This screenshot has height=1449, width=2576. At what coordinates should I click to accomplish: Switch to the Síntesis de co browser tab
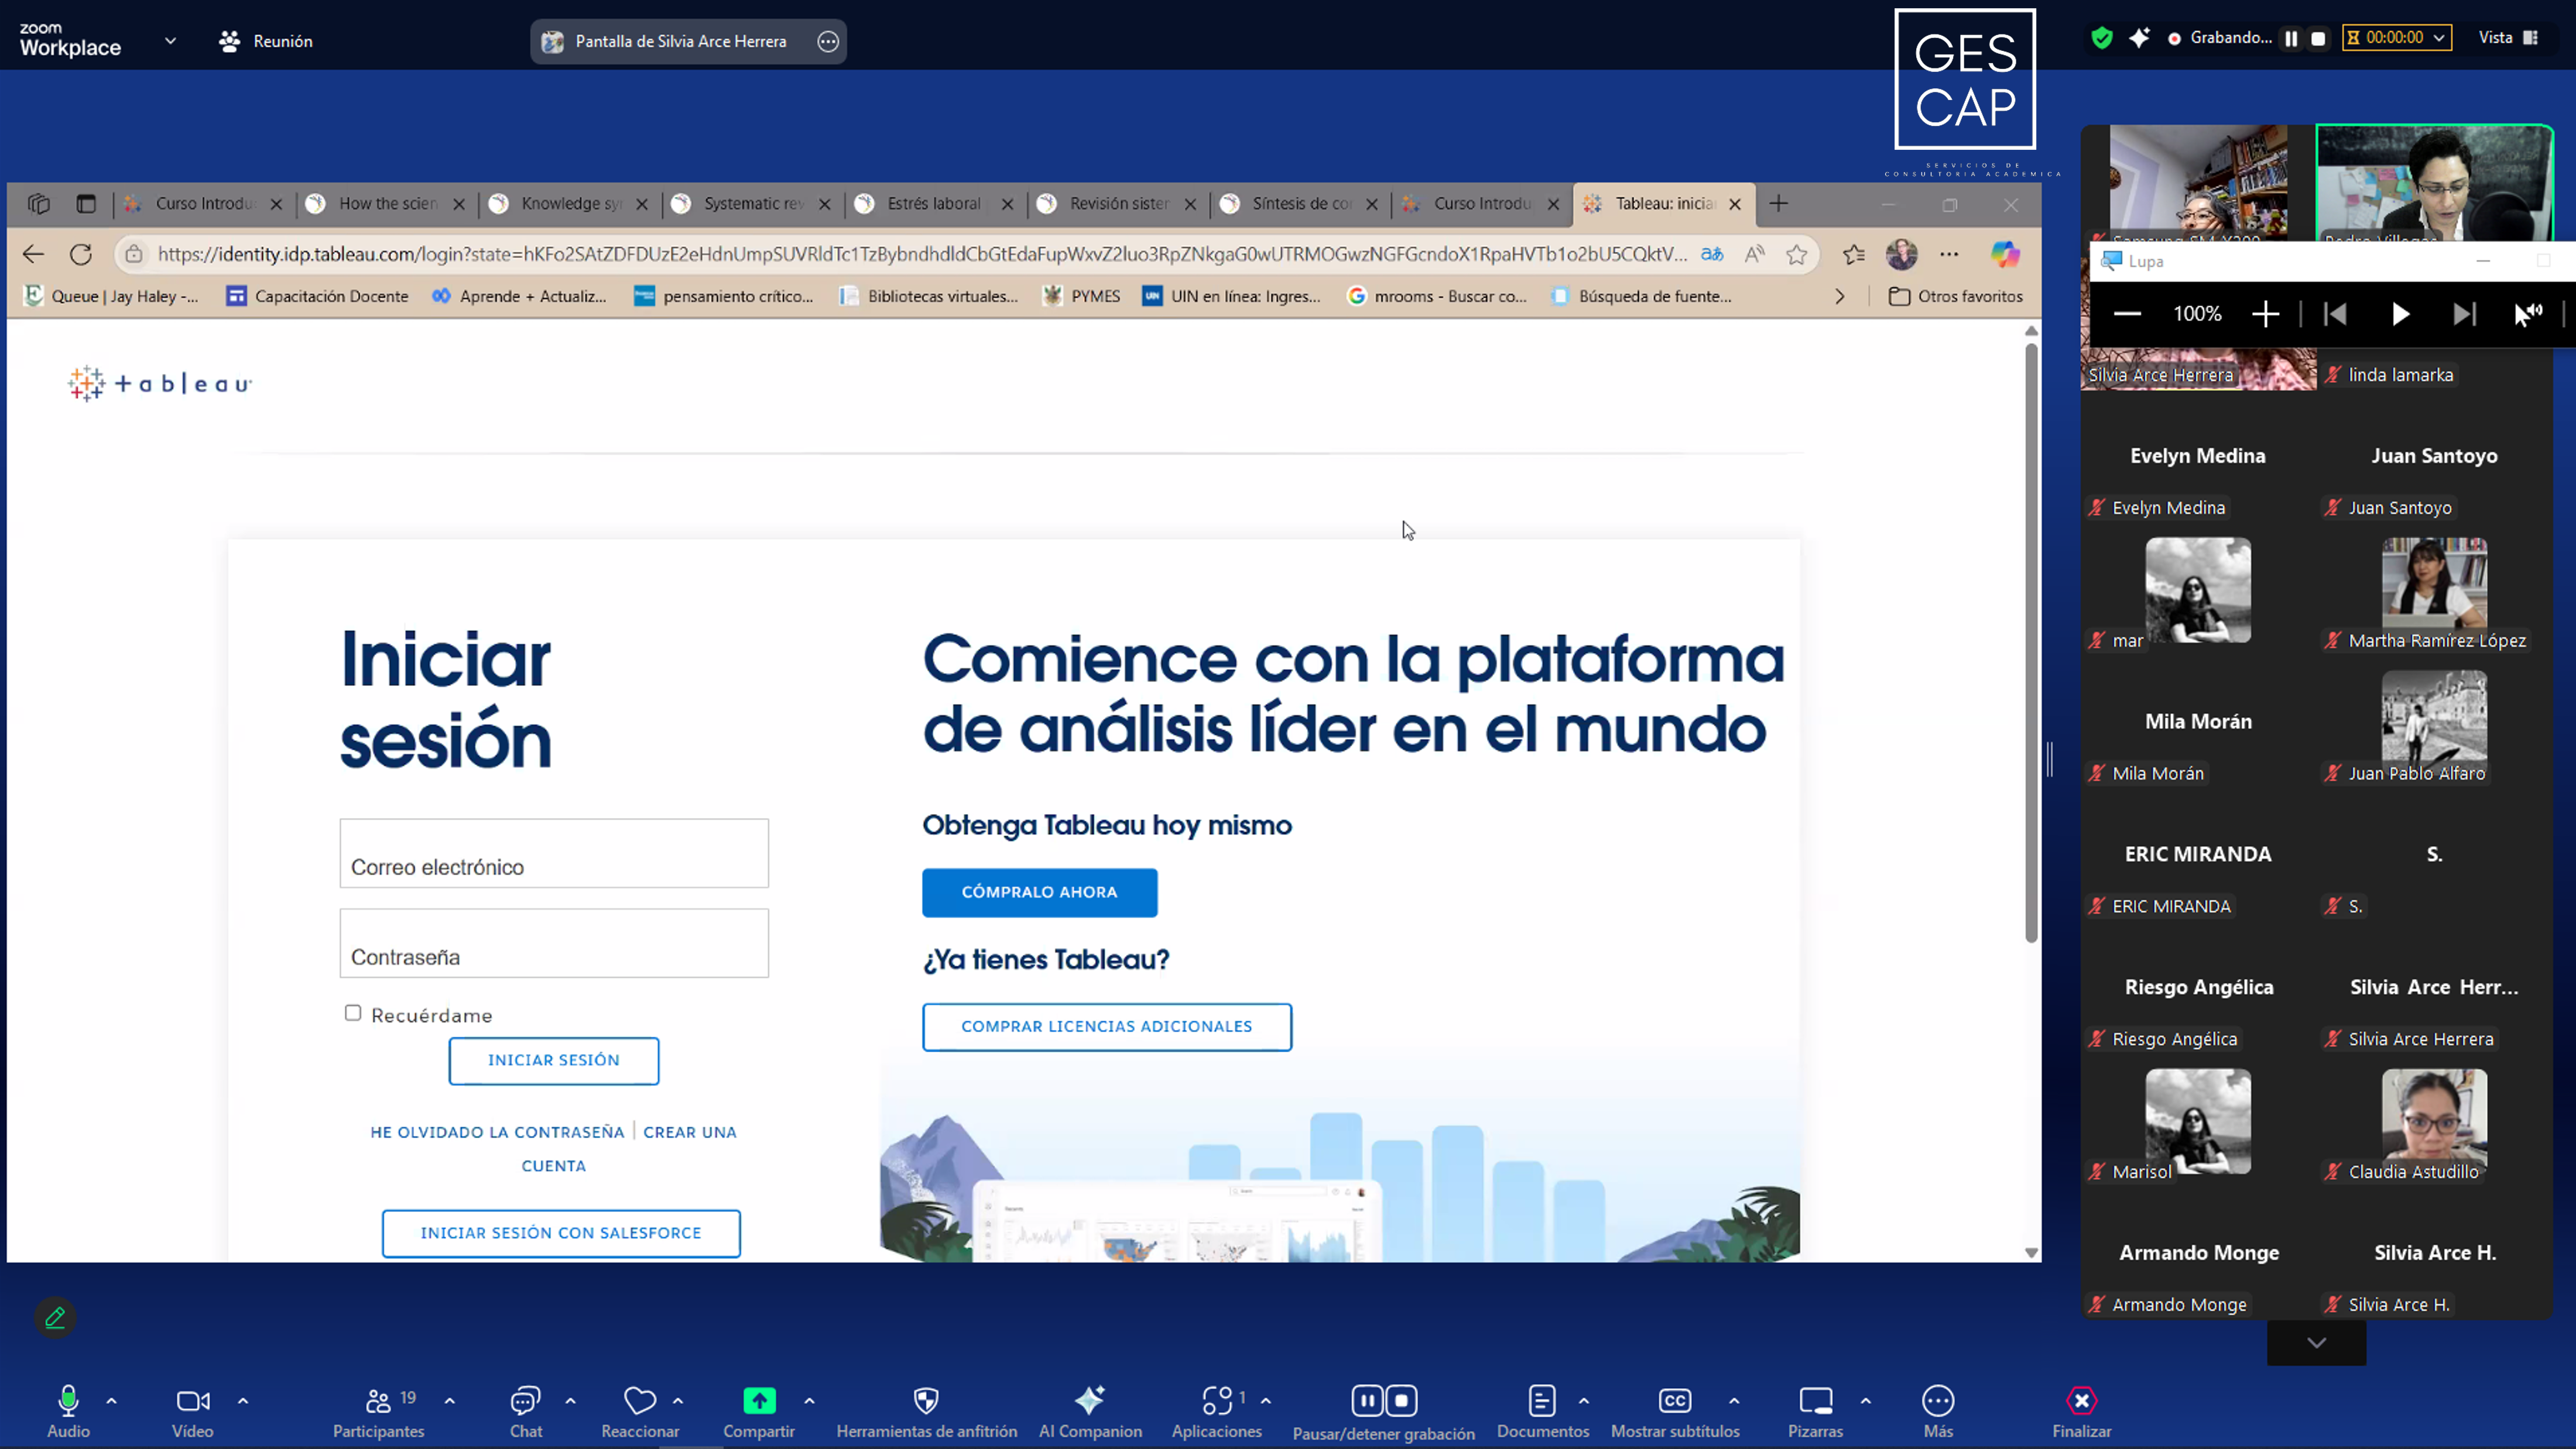[1299, 204]
